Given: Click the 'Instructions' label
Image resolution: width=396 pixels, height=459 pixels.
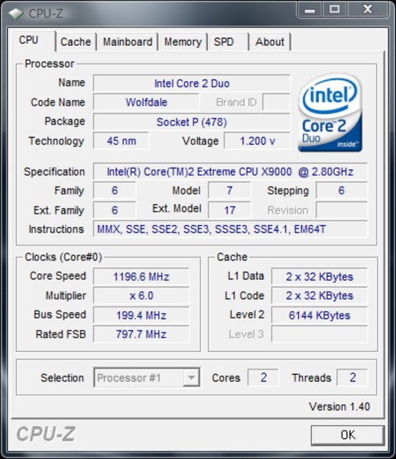Looking at the screenshot, I should [56, 229].
